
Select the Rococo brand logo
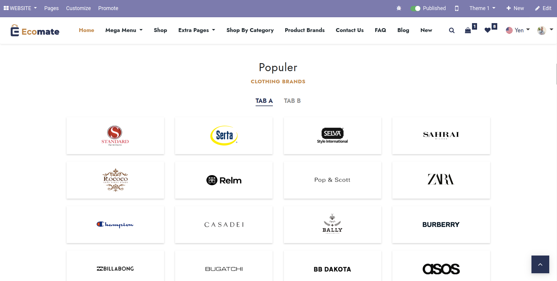click(x=115, y=180)
